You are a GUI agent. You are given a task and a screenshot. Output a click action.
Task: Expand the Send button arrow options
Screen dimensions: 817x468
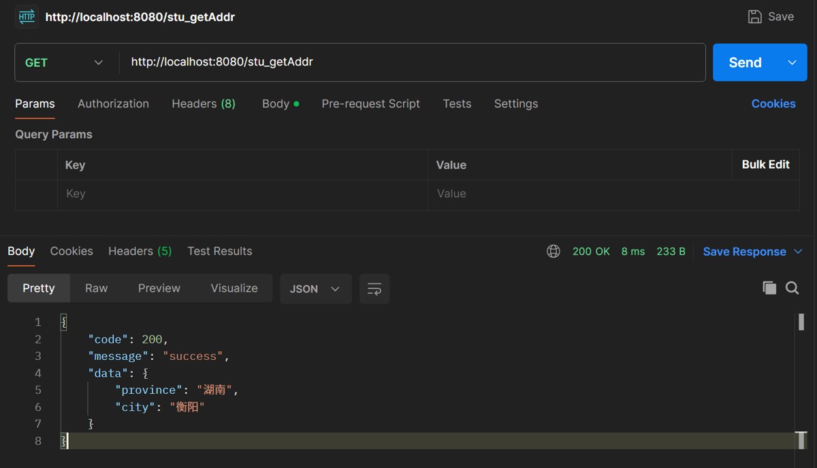coord(792,63)
